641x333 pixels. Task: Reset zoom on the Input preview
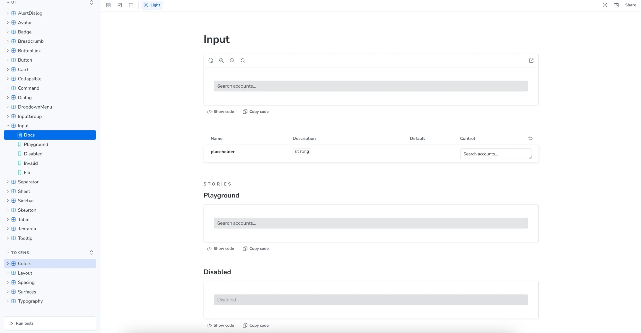point(243,60)
